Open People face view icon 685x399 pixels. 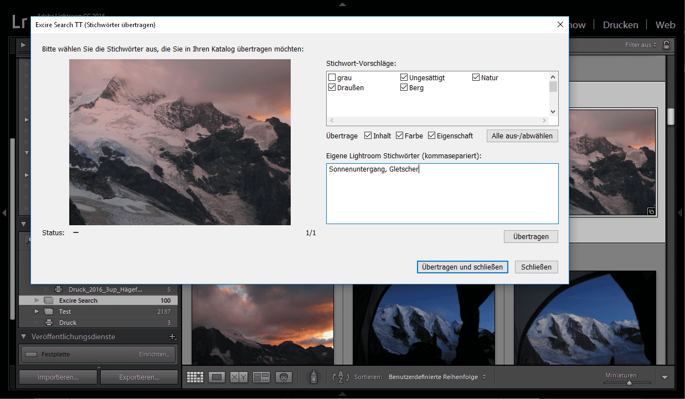[x=284, y=377]
